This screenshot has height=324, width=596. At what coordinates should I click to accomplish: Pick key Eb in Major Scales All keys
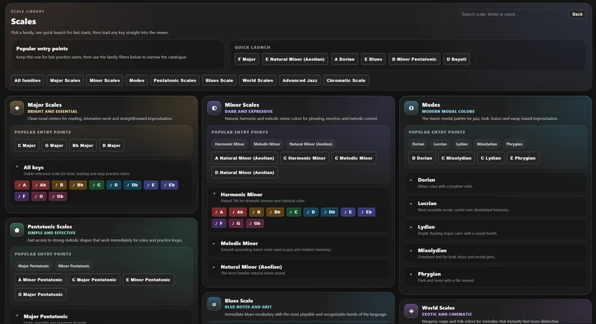point(169,185)
